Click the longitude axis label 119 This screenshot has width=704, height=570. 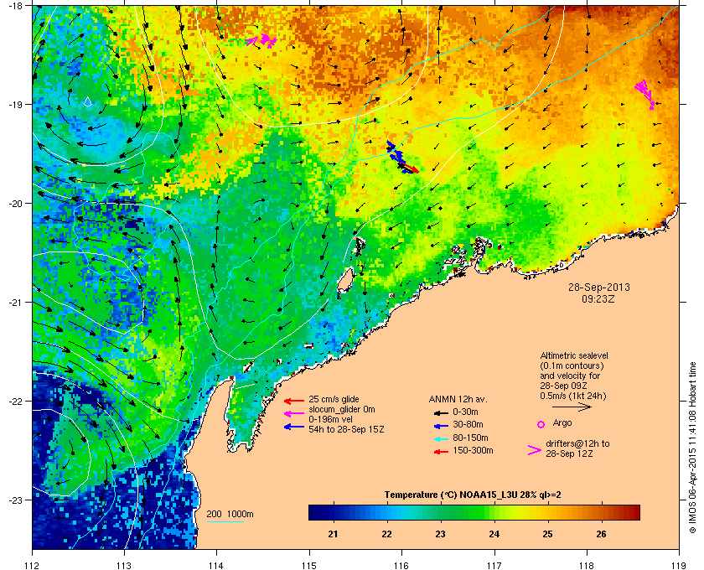click(679, 565)
